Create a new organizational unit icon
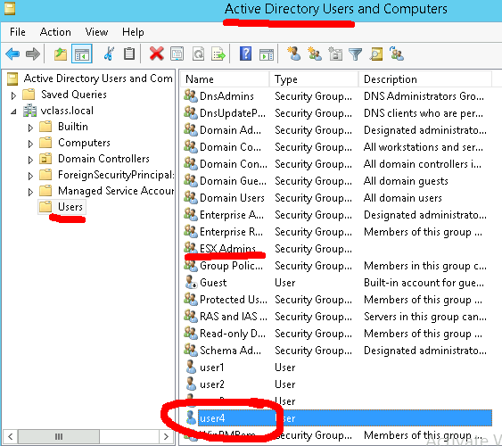Viewport: 502px width, 446px height. (335, 54)
